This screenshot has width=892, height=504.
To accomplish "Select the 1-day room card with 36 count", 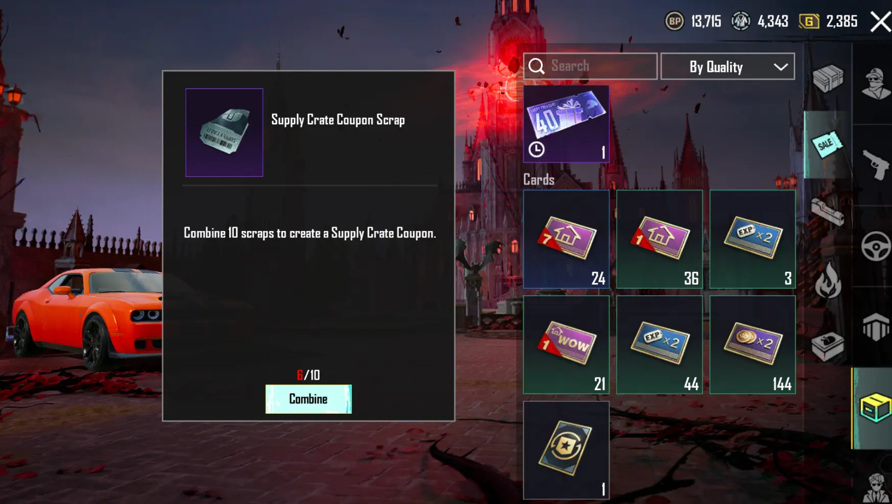I will click(x=660, y=239).
